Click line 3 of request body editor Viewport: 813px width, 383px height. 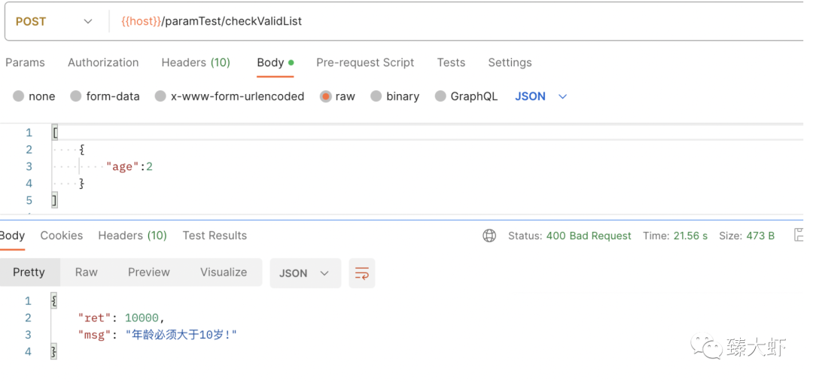(427, 166)
